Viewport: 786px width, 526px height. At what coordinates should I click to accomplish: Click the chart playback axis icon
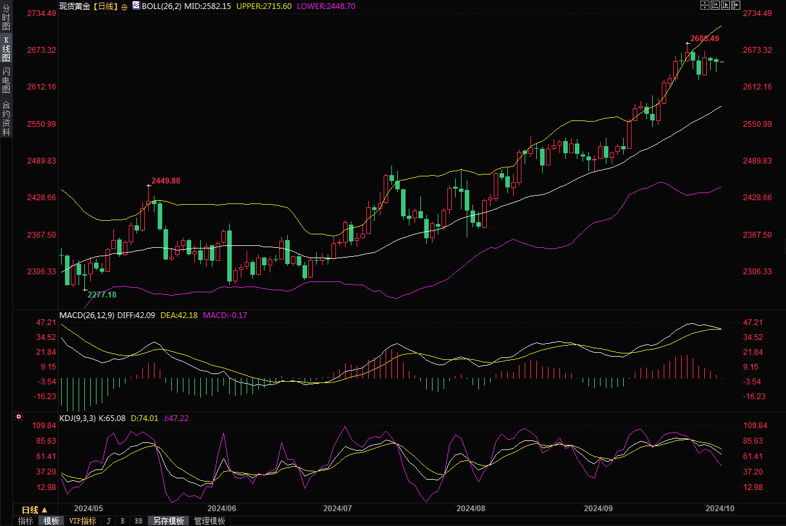coord(725,5)
